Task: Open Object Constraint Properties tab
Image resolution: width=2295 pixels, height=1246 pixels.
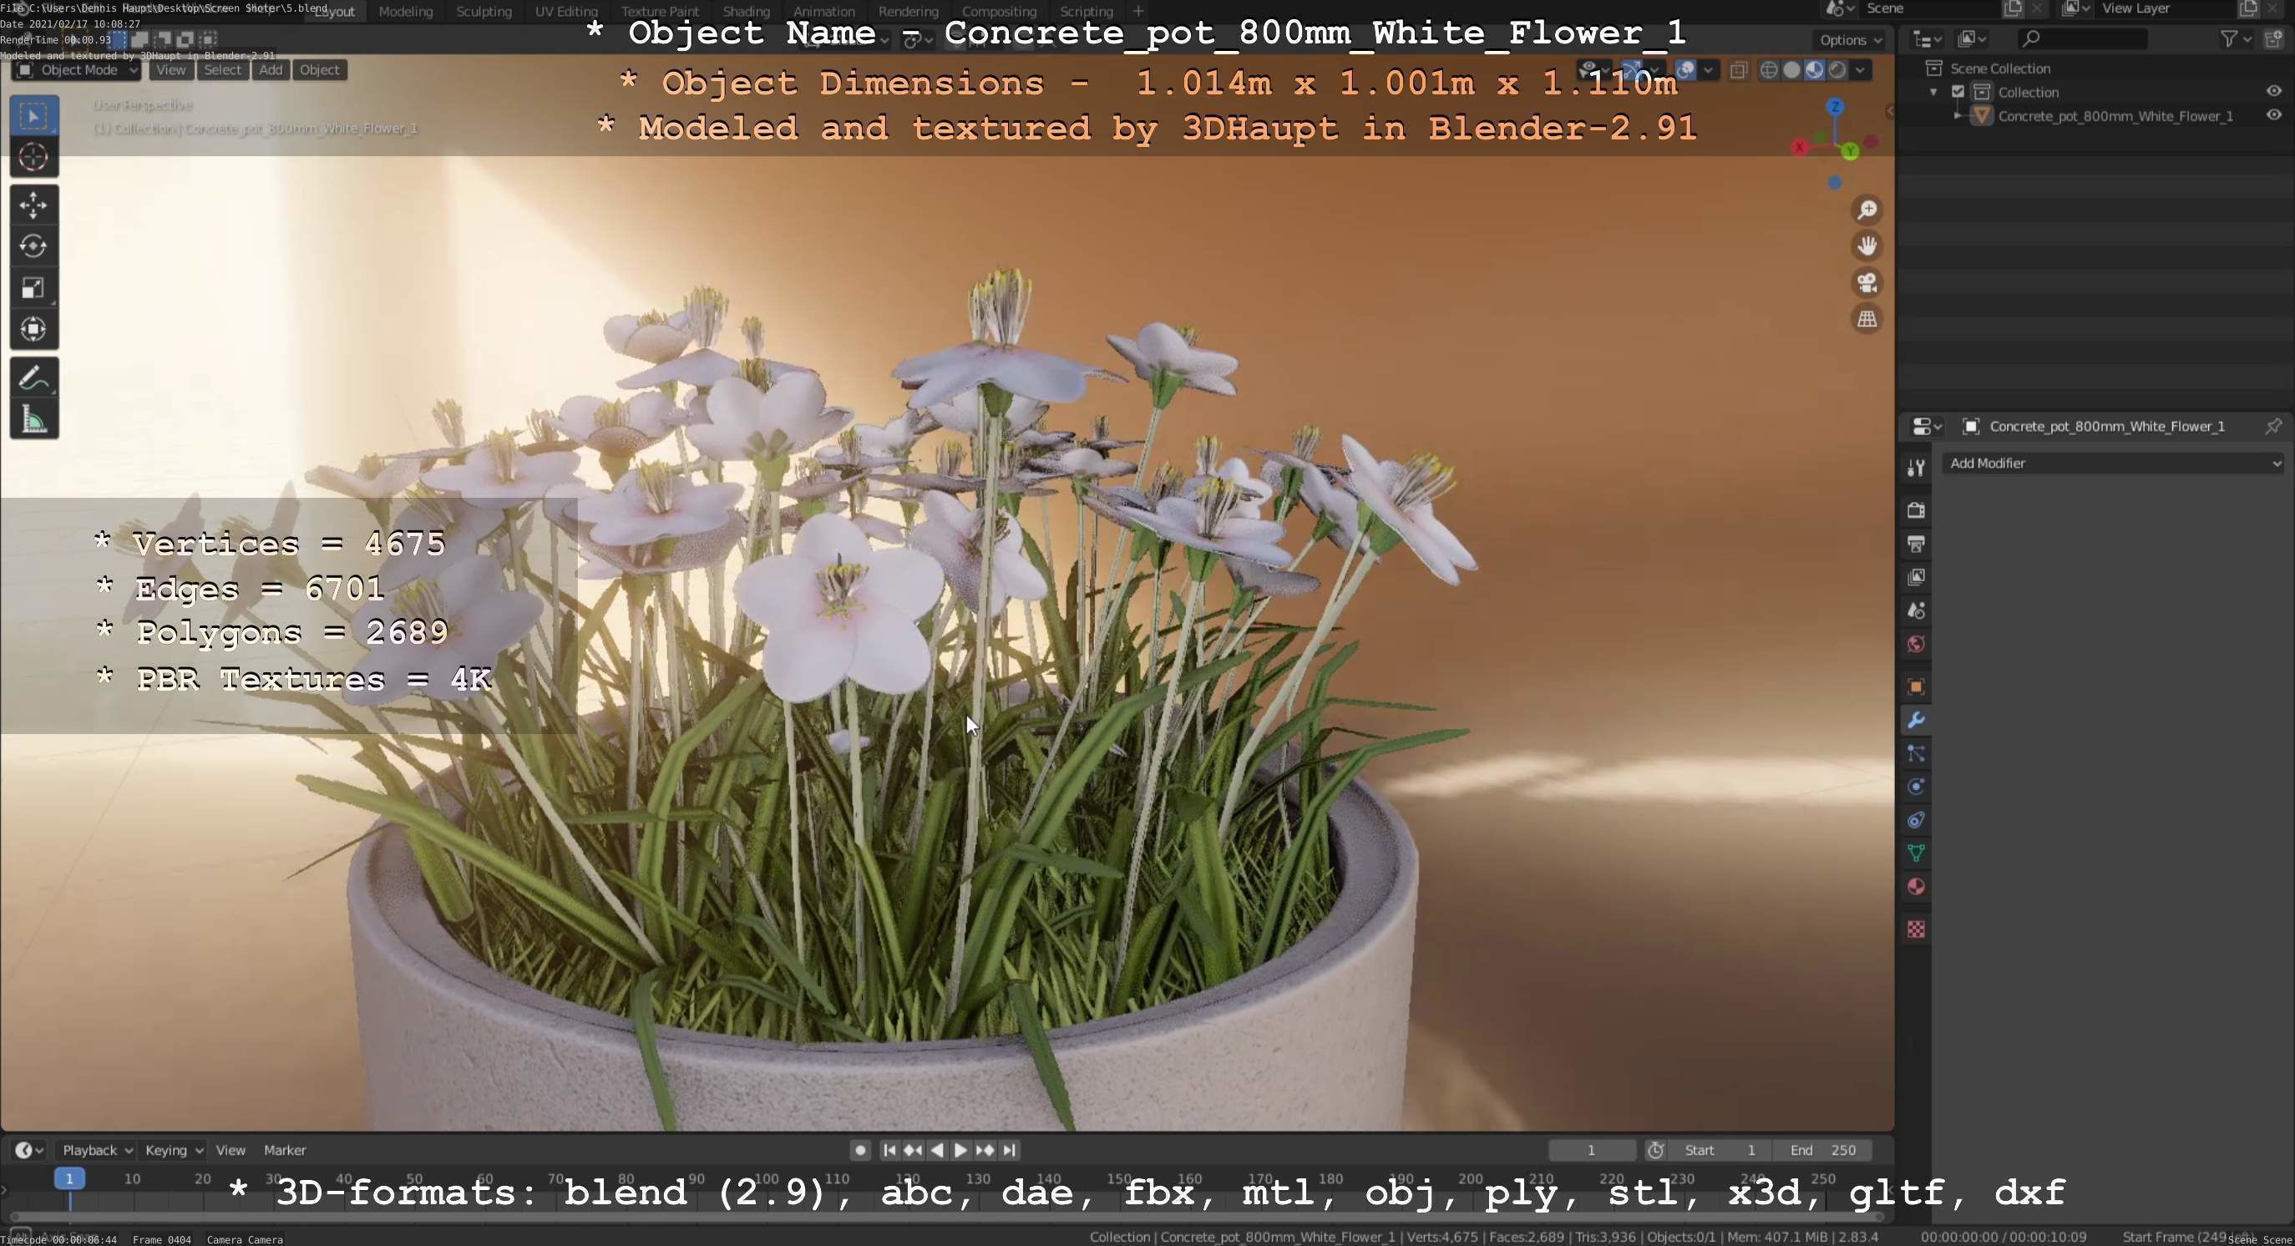Action: coord(1917,820)
